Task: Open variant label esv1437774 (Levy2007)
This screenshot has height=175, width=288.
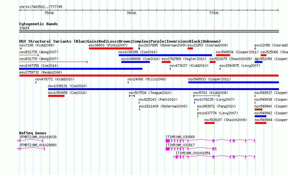Action: 217,113
